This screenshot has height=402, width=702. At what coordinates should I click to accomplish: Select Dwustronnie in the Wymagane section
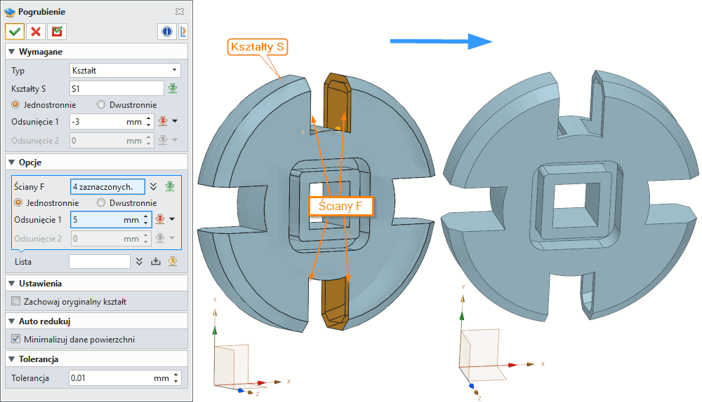click(101, 105)
